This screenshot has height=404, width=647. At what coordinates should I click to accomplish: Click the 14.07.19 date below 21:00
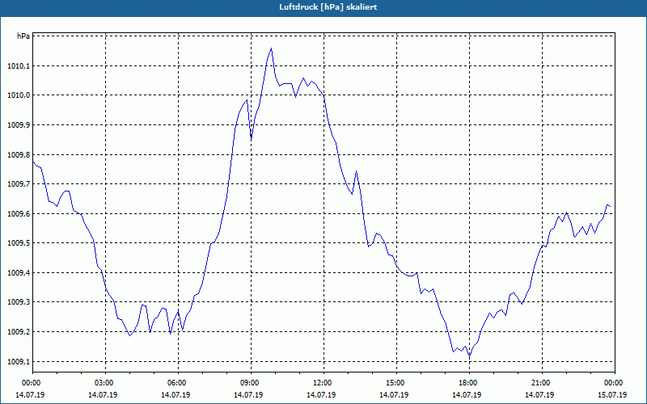[539, 394]
